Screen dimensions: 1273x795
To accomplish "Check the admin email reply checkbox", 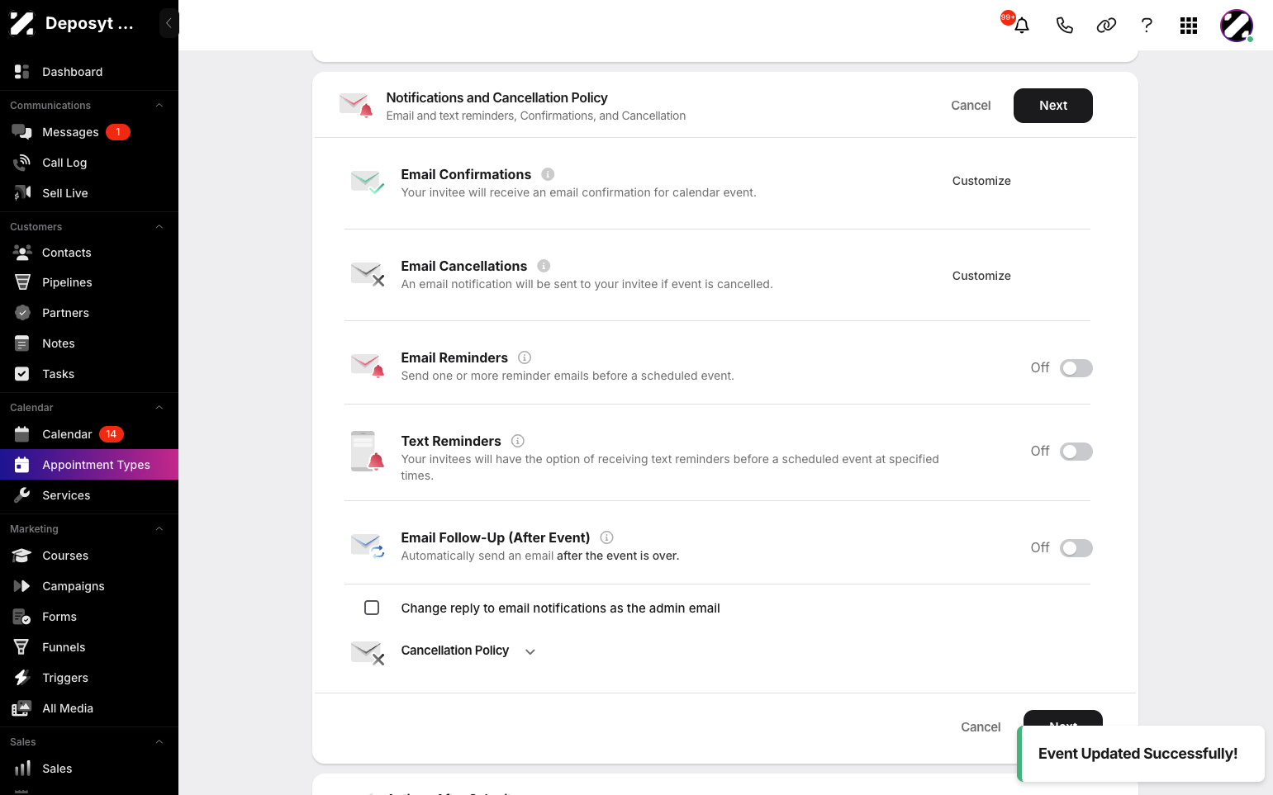I will tap(372, 608).
